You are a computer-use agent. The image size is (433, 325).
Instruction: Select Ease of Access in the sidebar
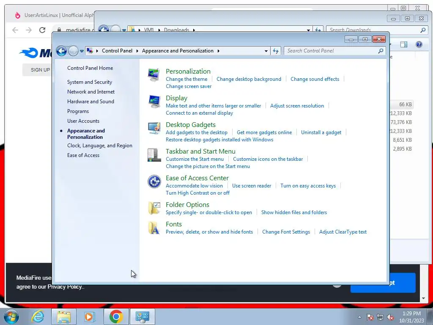(x=83, y=155)
